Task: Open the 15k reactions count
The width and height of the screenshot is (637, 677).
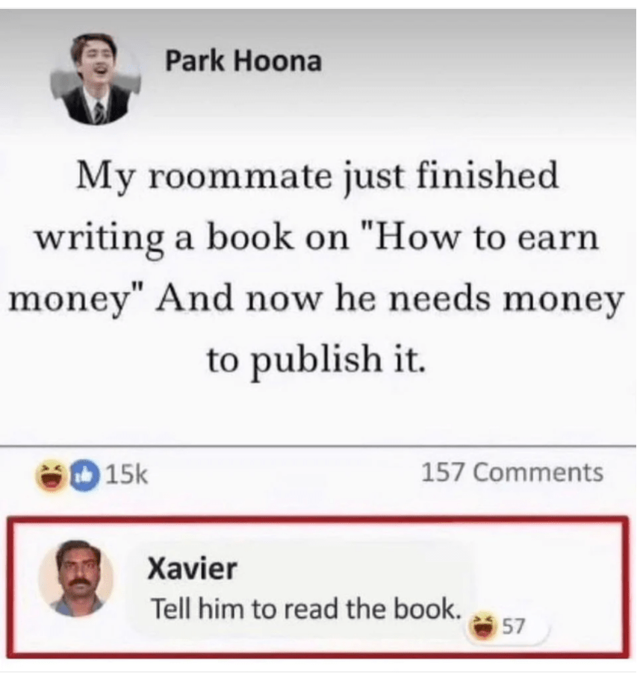Action: 126,474
